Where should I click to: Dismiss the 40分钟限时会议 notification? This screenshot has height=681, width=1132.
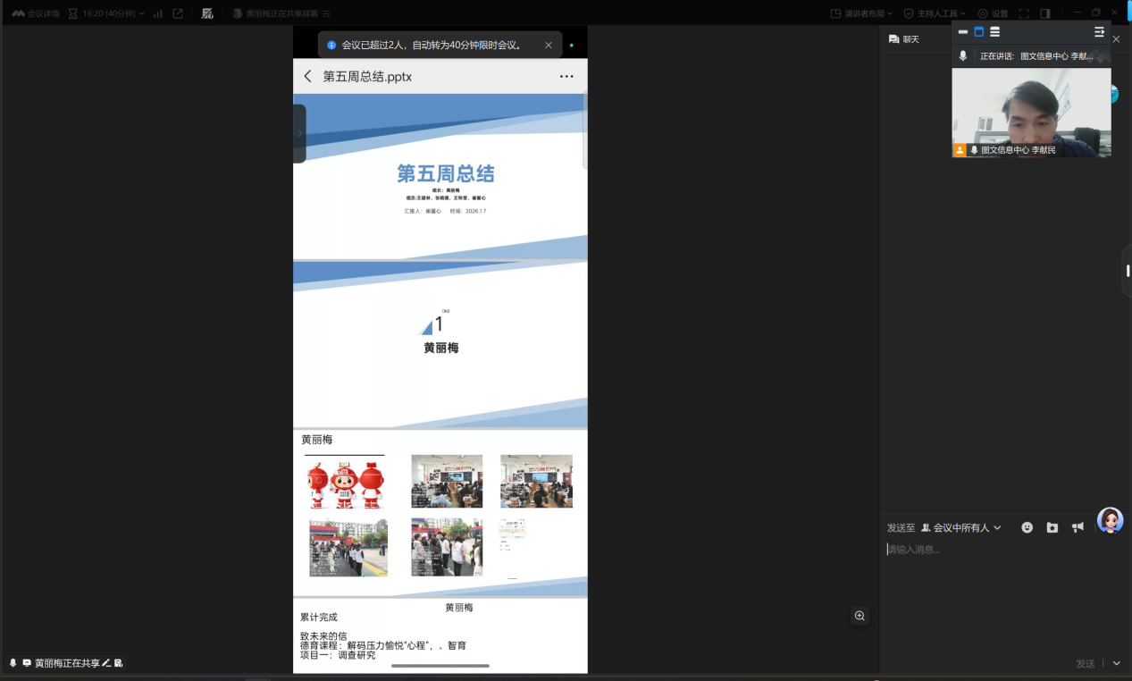click(549, 45)
